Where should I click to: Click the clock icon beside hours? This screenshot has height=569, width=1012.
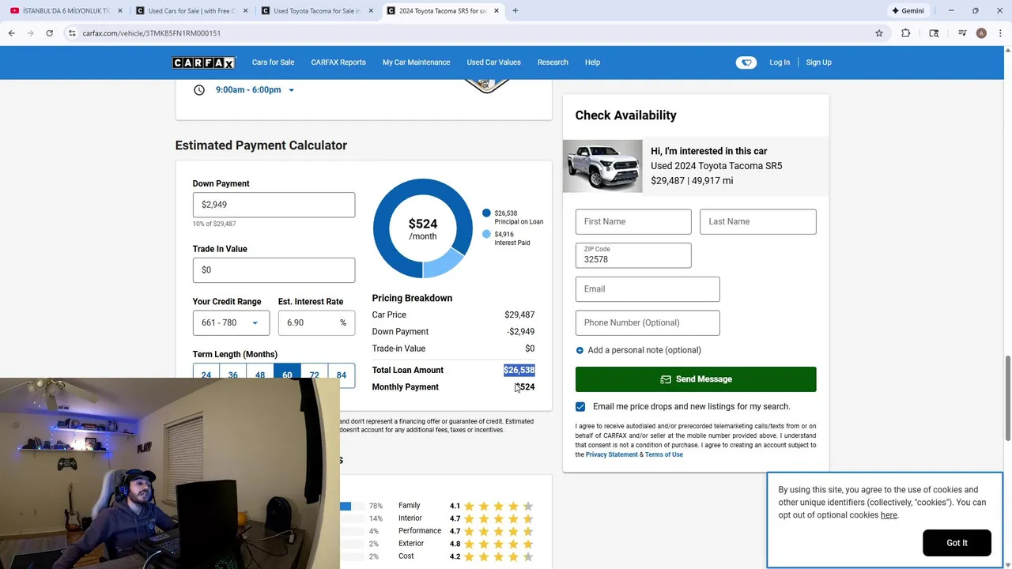point(199,90)
